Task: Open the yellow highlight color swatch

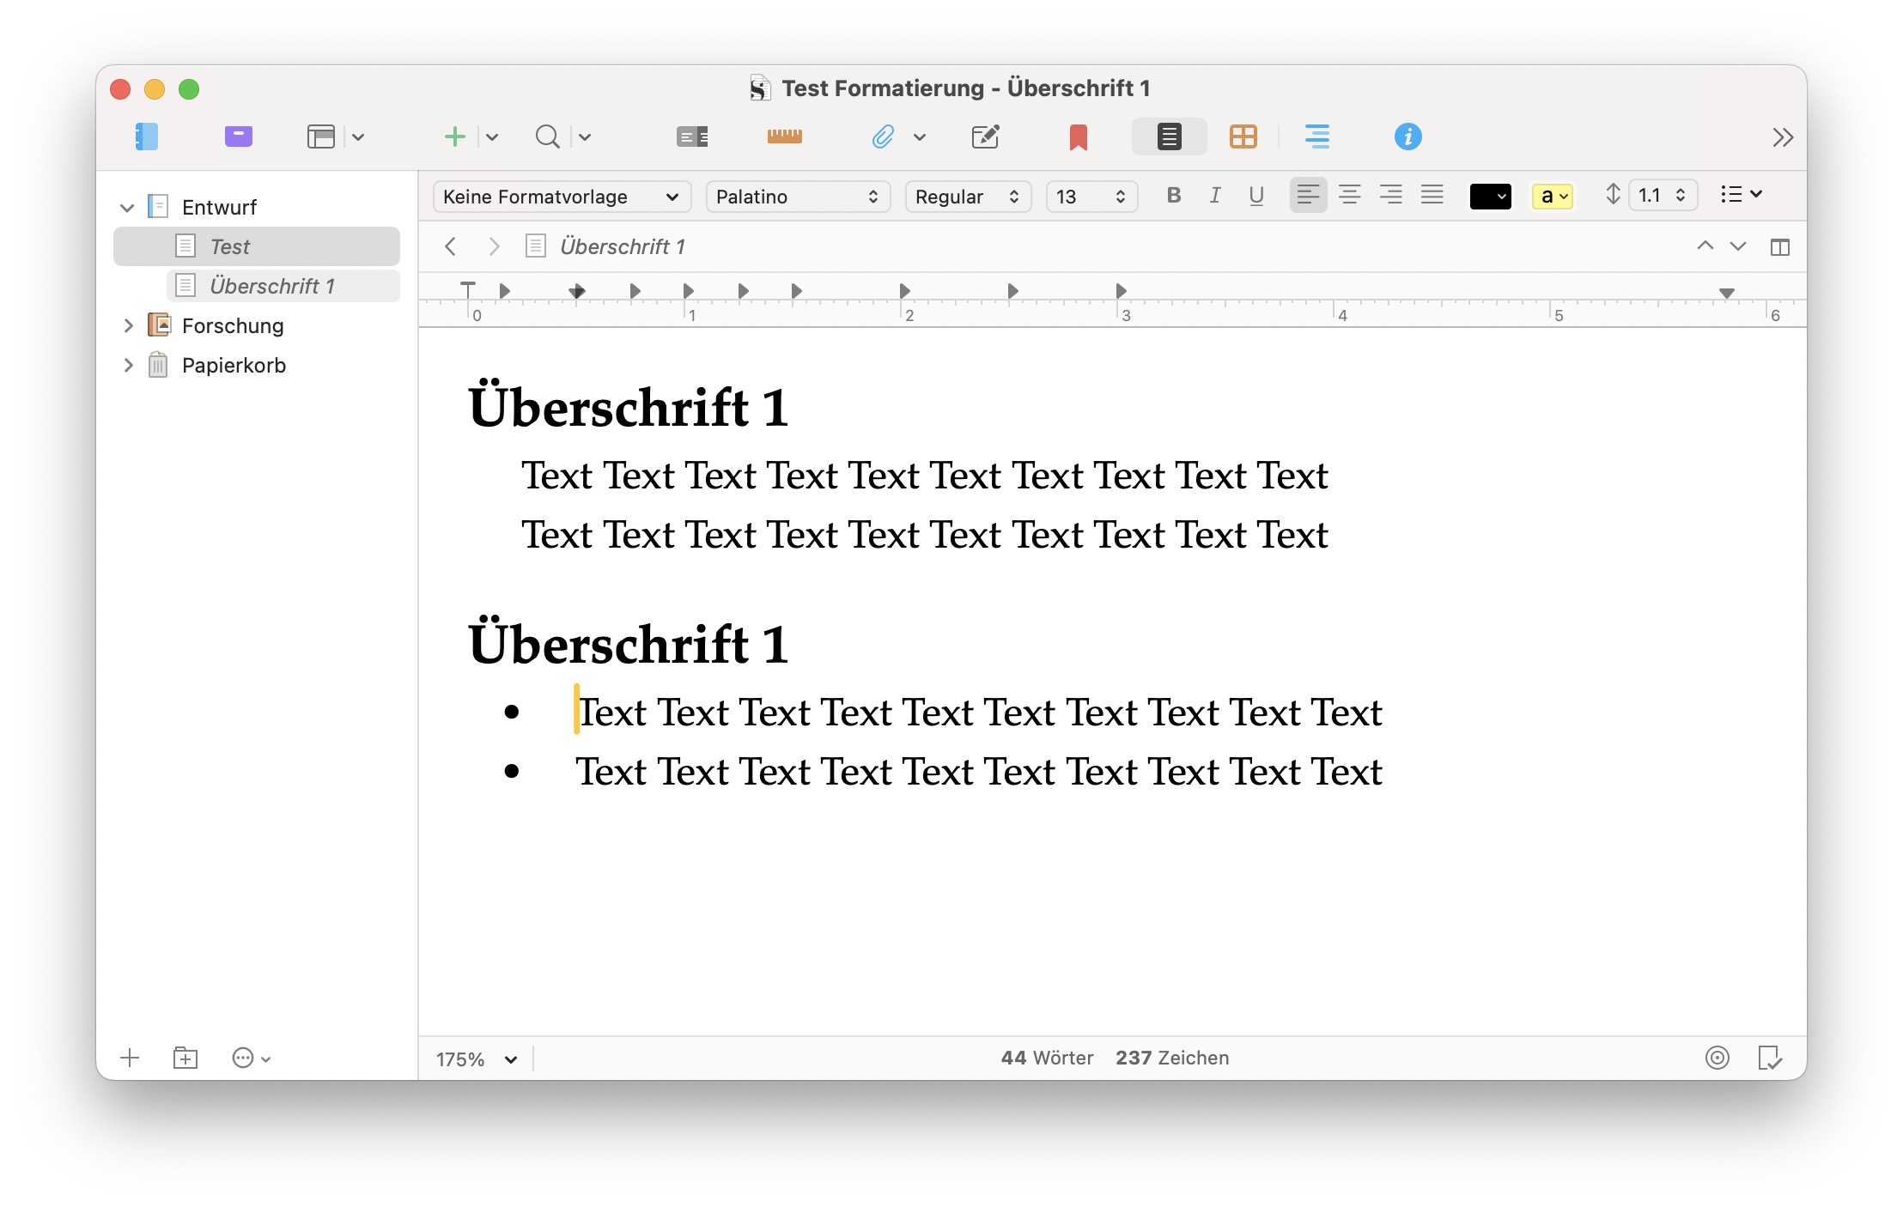Action: (1552, 197)
